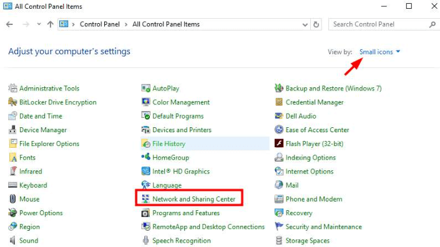440x247 pixels.
Task: Click the Speech Recognition microphone icon
Action: [x=145, y=241]
